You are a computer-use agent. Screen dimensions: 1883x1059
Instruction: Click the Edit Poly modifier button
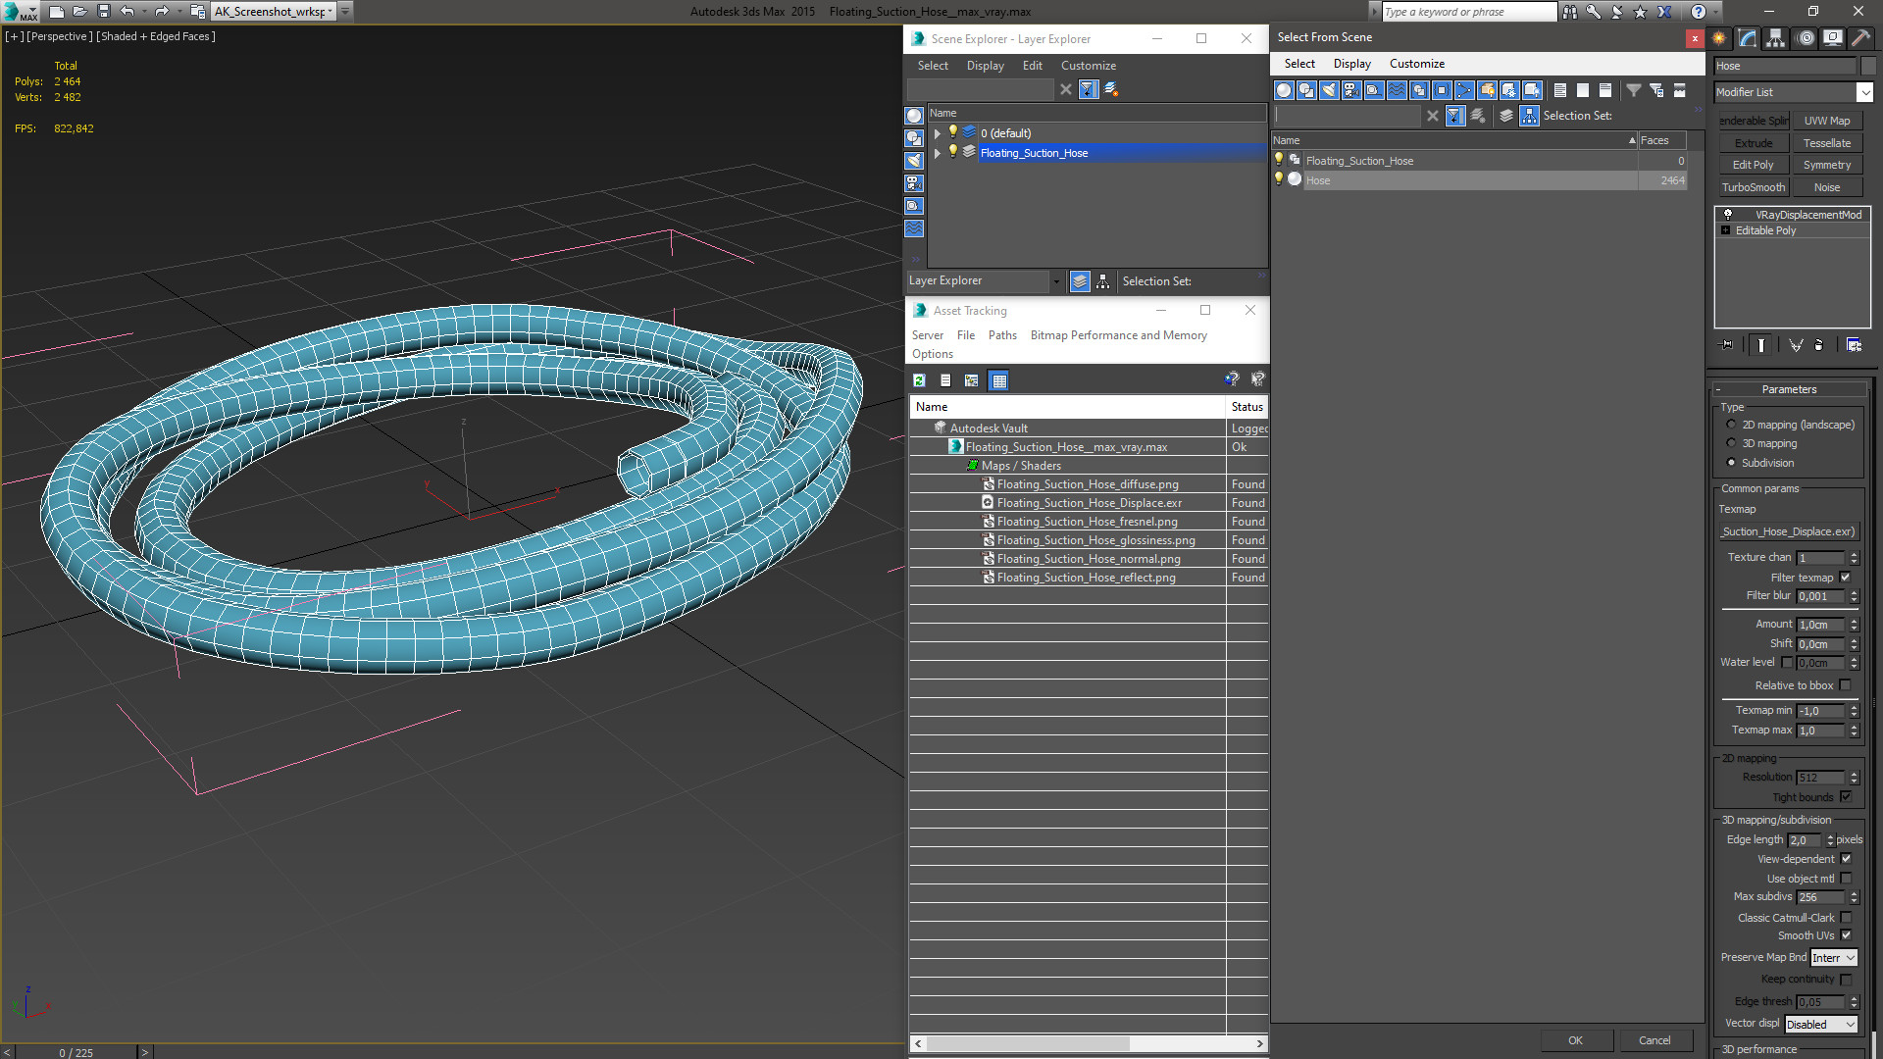(1753, 165)
